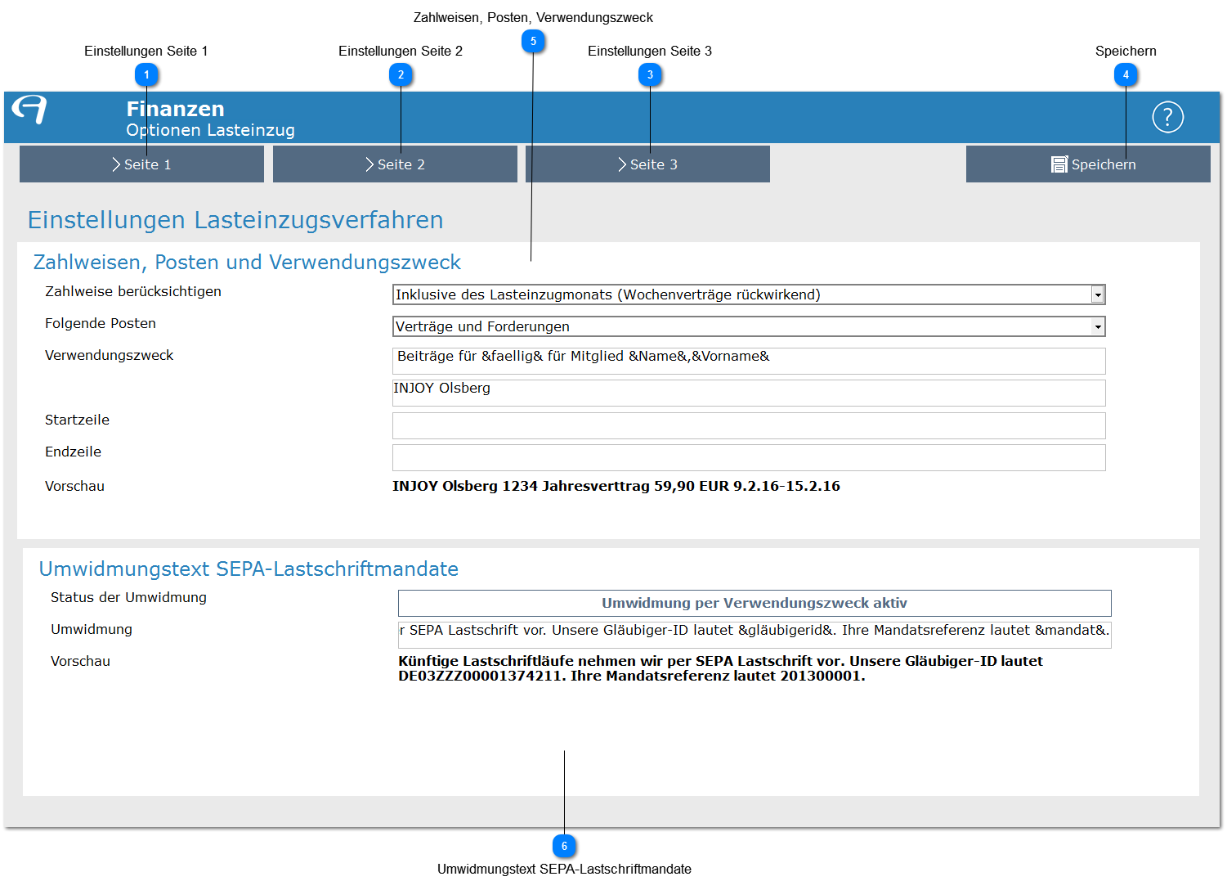Click the Zahlweise berücksichtigen label
This screenshot has width=1227, height=890.
coord(133,291)
